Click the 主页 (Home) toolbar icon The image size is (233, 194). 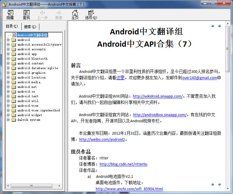coord(75,15)
